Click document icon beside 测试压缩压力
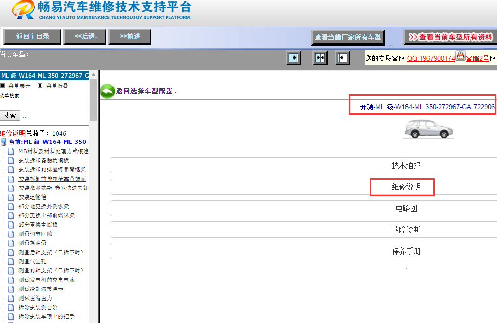 click(x=11, y=298)
